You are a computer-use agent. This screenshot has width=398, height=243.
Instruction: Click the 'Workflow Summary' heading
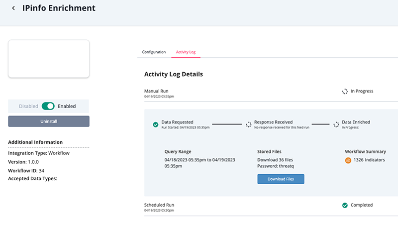(x=365, y=151)
